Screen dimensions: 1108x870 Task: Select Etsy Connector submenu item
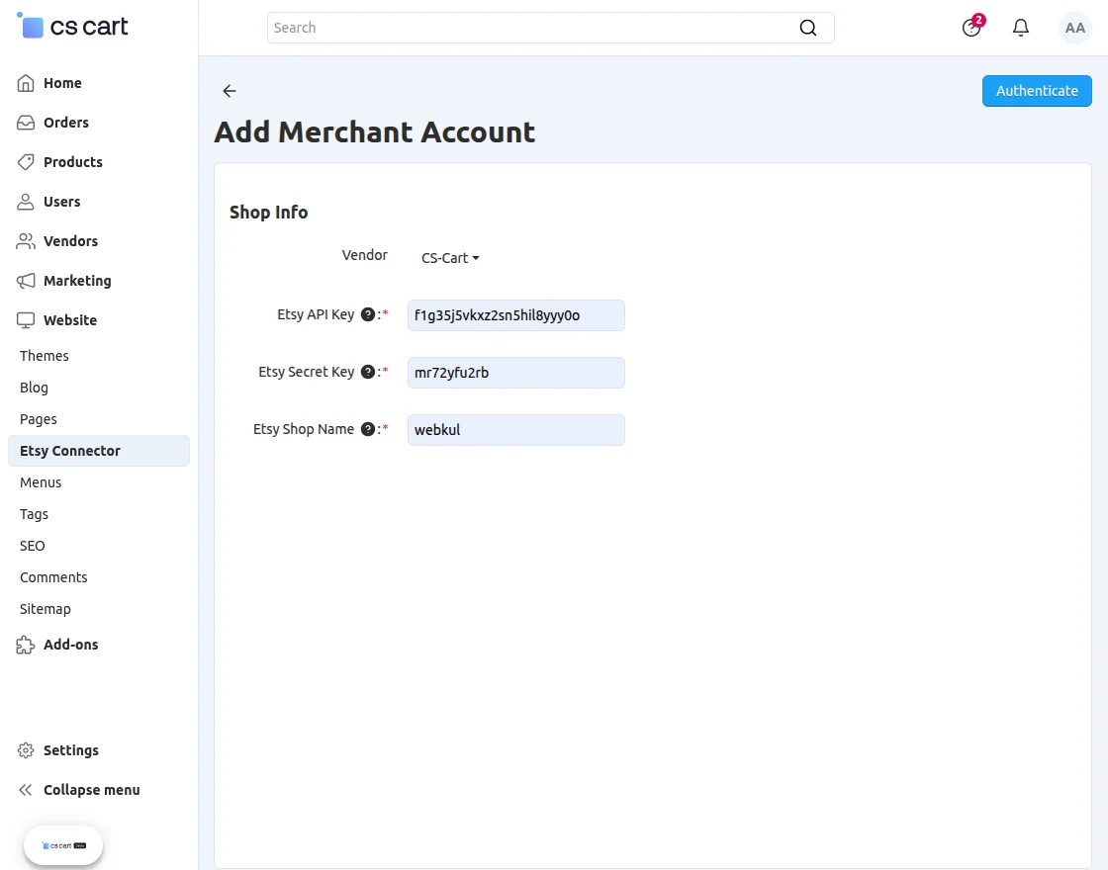click(x=99, y=451)
